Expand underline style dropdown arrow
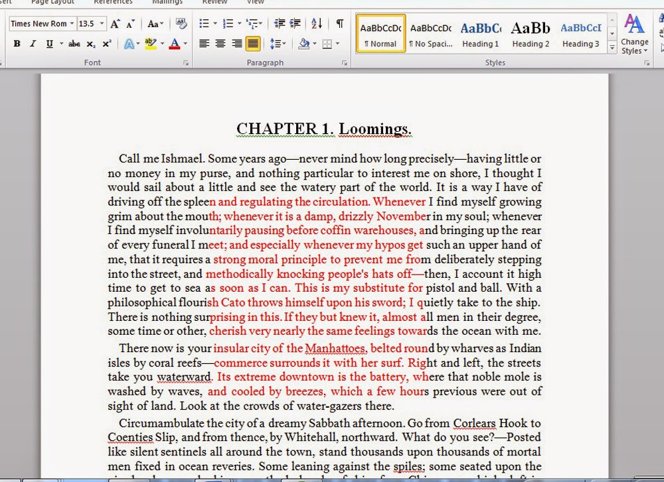Screen dimensions: 664x482 [61, 44]
